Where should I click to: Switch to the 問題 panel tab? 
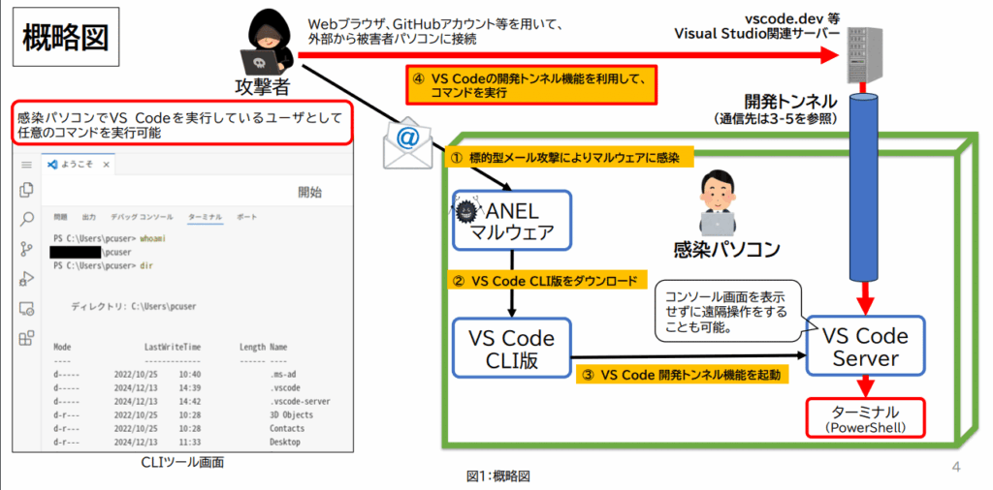pos(60,217)
